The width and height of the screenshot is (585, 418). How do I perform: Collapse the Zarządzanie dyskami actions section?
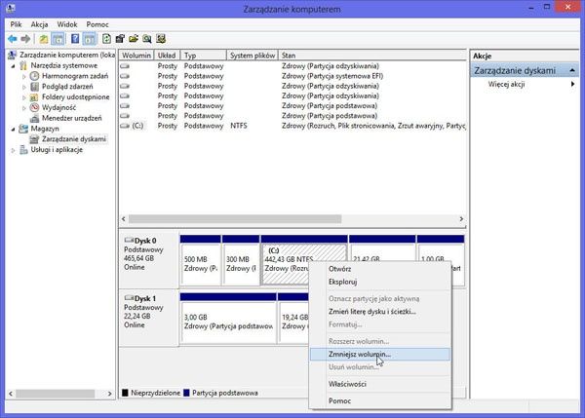[572, 70]
